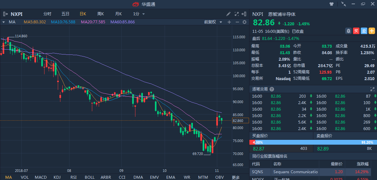Click the 95.20% ask ratio bar
The image size is (377, 180).
[316, 142]
